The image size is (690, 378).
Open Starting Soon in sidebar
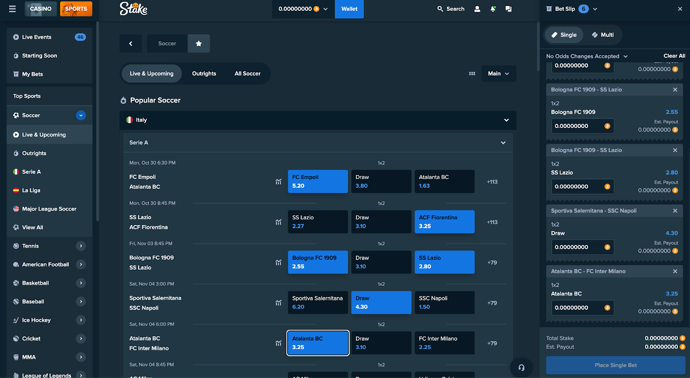point(50,56)
